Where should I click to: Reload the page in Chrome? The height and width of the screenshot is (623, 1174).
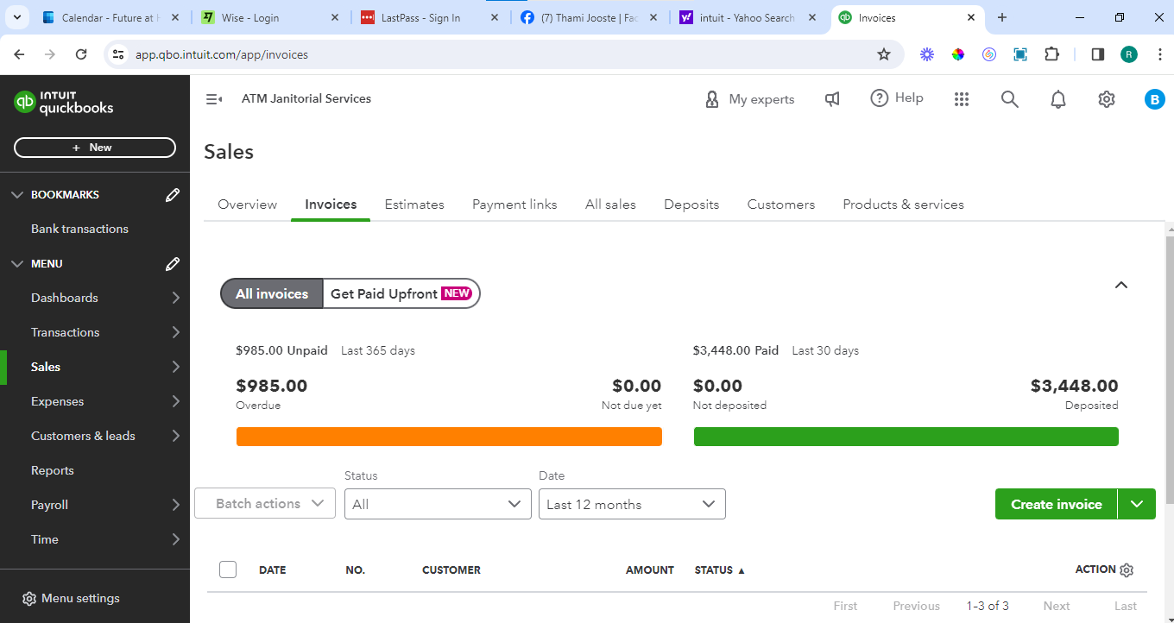click(81, 54)
